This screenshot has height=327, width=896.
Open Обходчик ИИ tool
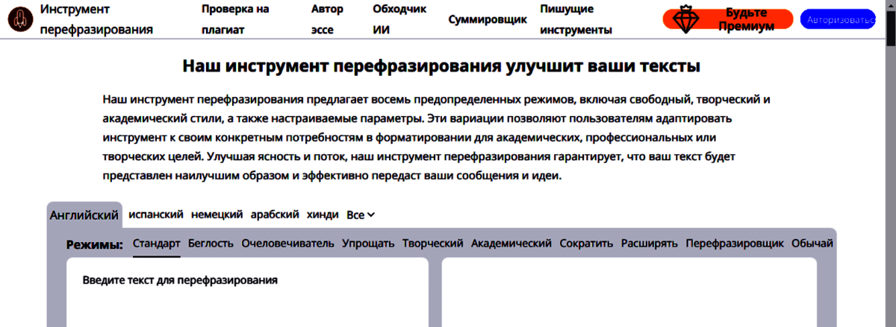pos(399,19)
